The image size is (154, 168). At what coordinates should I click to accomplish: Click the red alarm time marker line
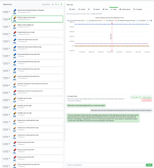point(112,37)
